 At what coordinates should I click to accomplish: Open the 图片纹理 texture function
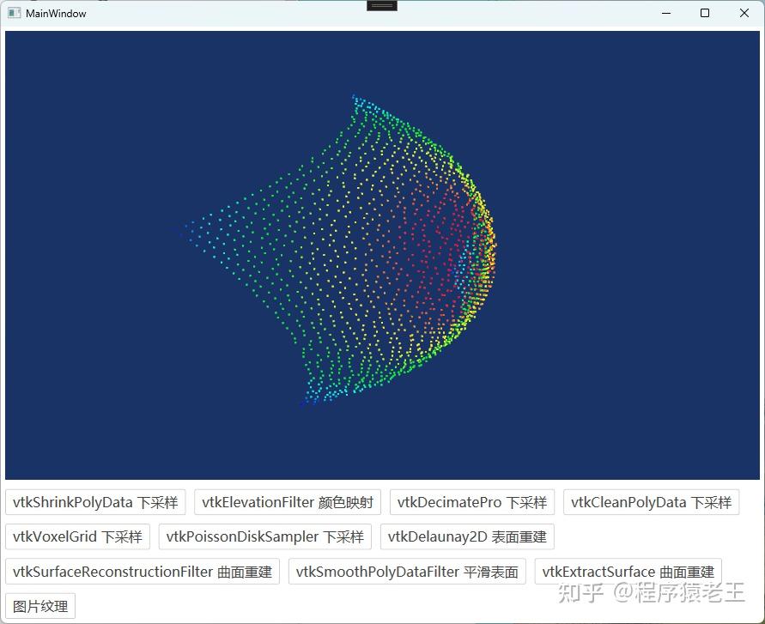pos(40,605)
